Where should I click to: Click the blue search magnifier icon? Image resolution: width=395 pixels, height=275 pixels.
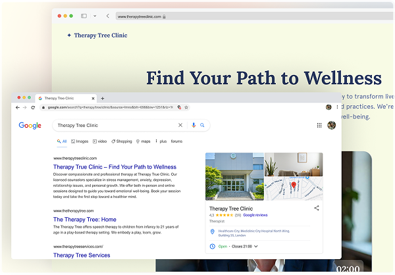pyautogui.click(x=202, y=125)
